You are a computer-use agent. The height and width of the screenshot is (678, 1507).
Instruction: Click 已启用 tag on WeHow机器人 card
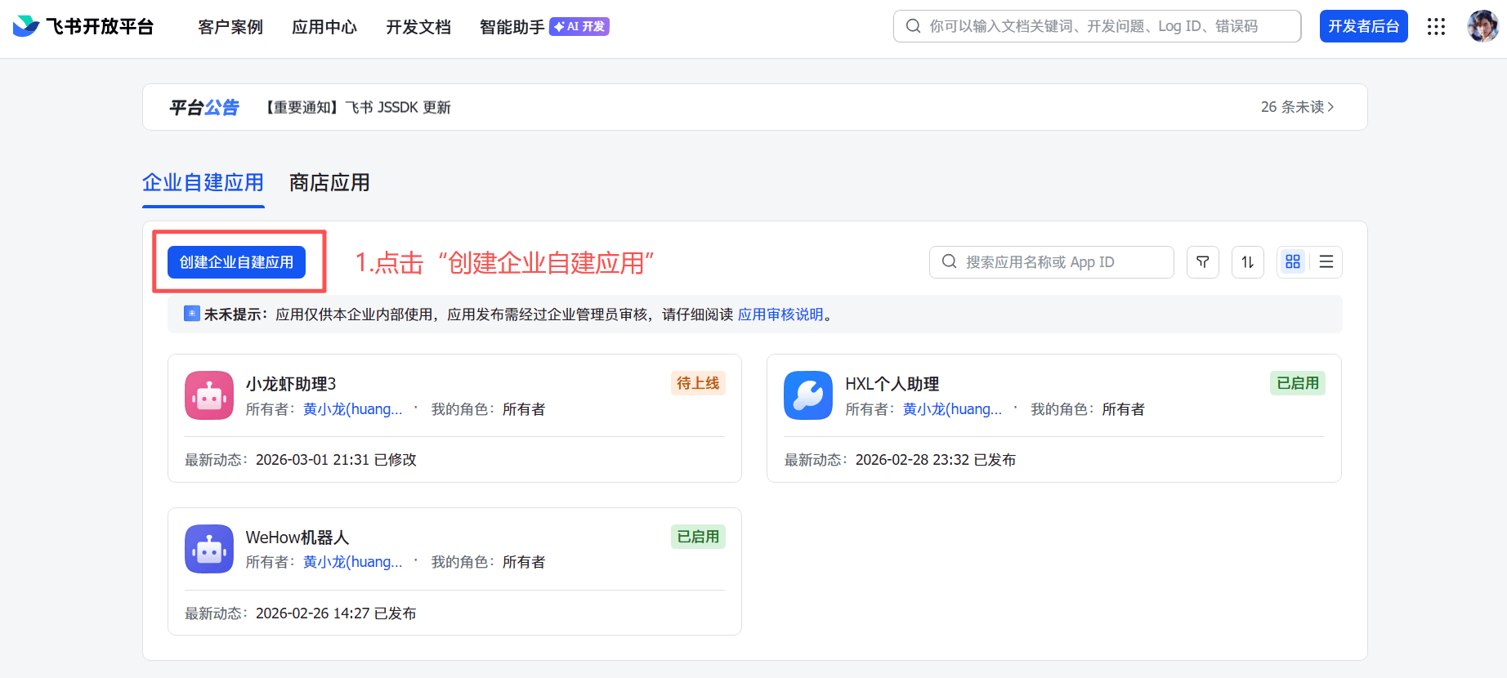click(x=698, y=537)
